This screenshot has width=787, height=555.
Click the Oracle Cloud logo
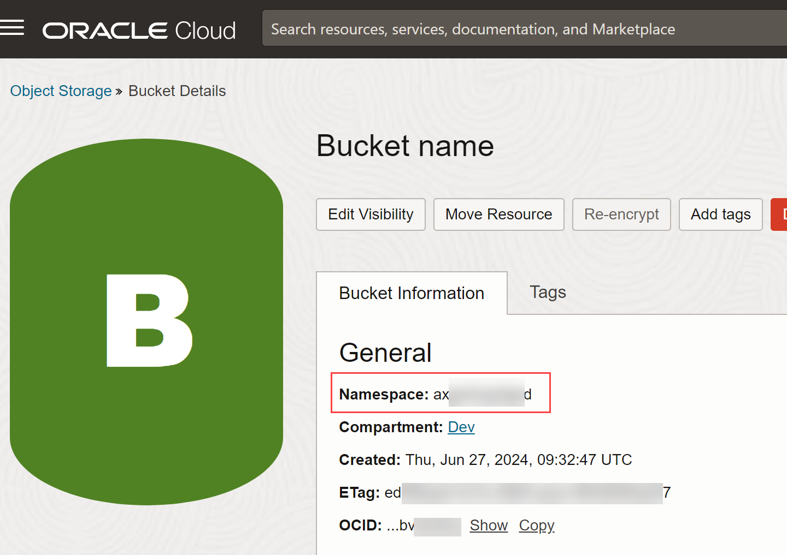pos(139,31)
